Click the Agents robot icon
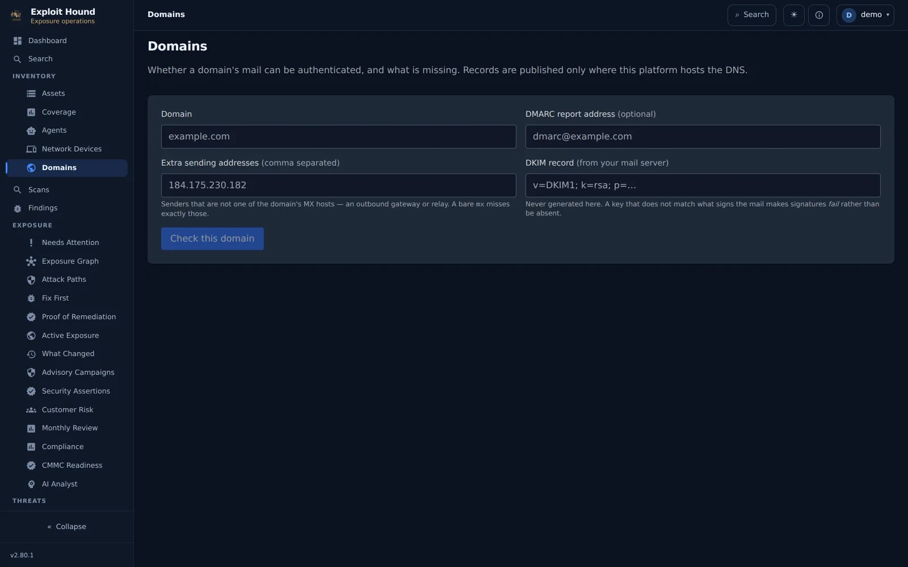This screenshot has width=908, height=567. point(31,130)
